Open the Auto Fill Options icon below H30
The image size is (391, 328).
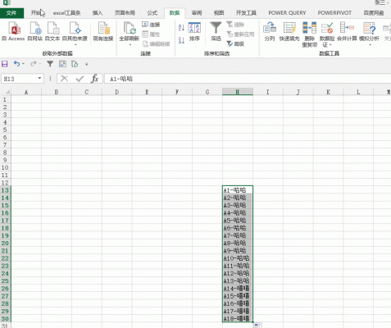coord(257,326)
